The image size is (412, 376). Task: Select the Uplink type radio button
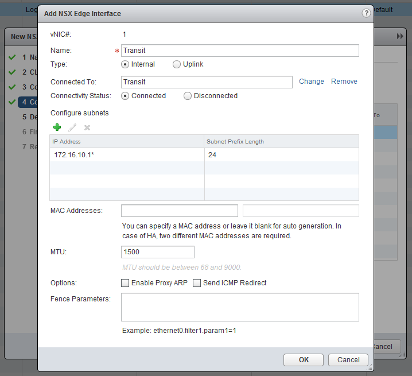coord(177,64)
